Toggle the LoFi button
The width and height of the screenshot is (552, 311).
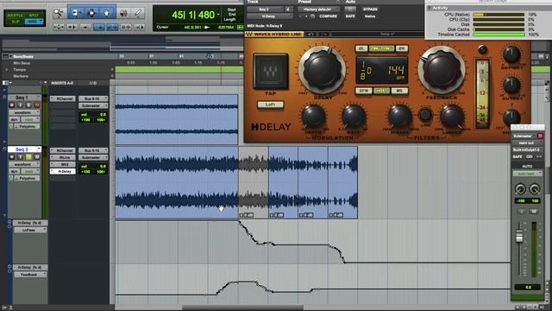pyautogui.click(x=270, y=105)
